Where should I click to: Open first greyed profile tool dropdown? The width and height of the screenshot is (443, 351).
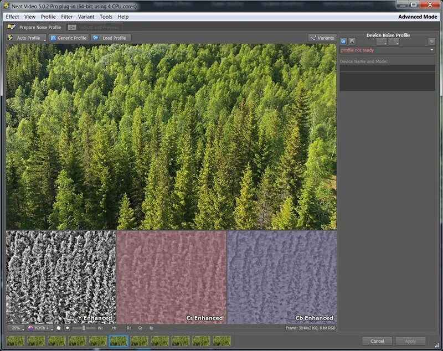tap(382, 42)
